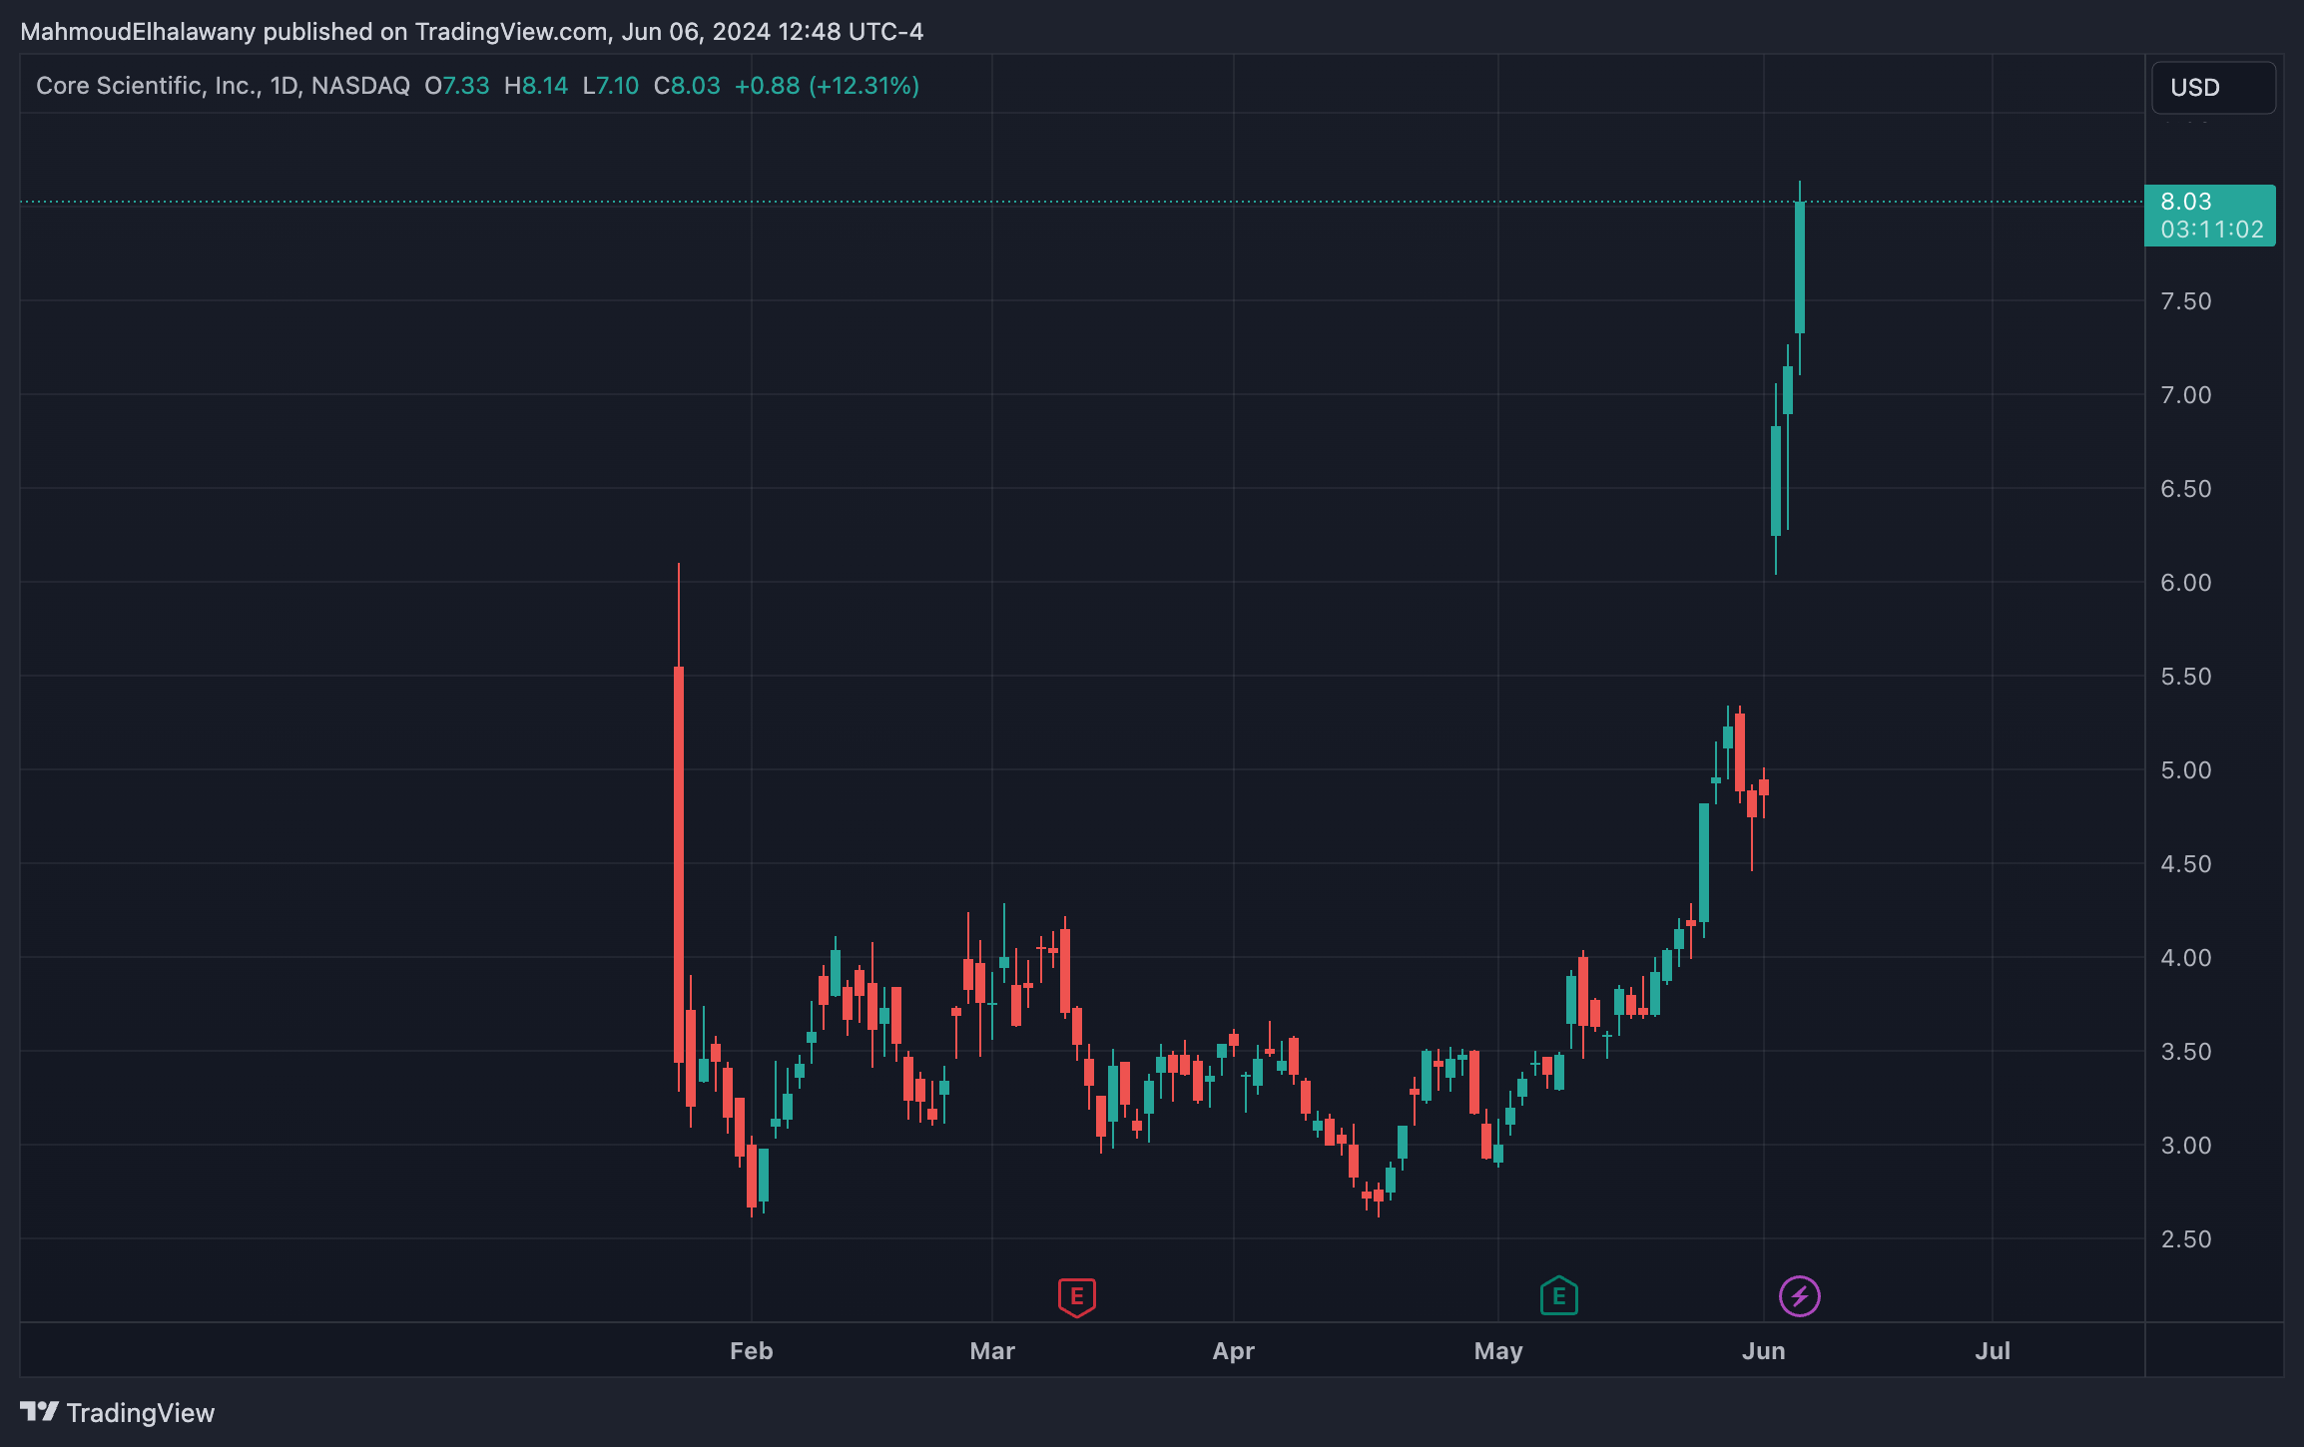This screenshot has width=2304, height=1447.
Task: Click the low value L7.10
Action: 611,86
